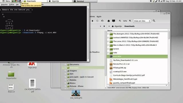Click the Computer icon in file manager toolbar

coord(114,21)
